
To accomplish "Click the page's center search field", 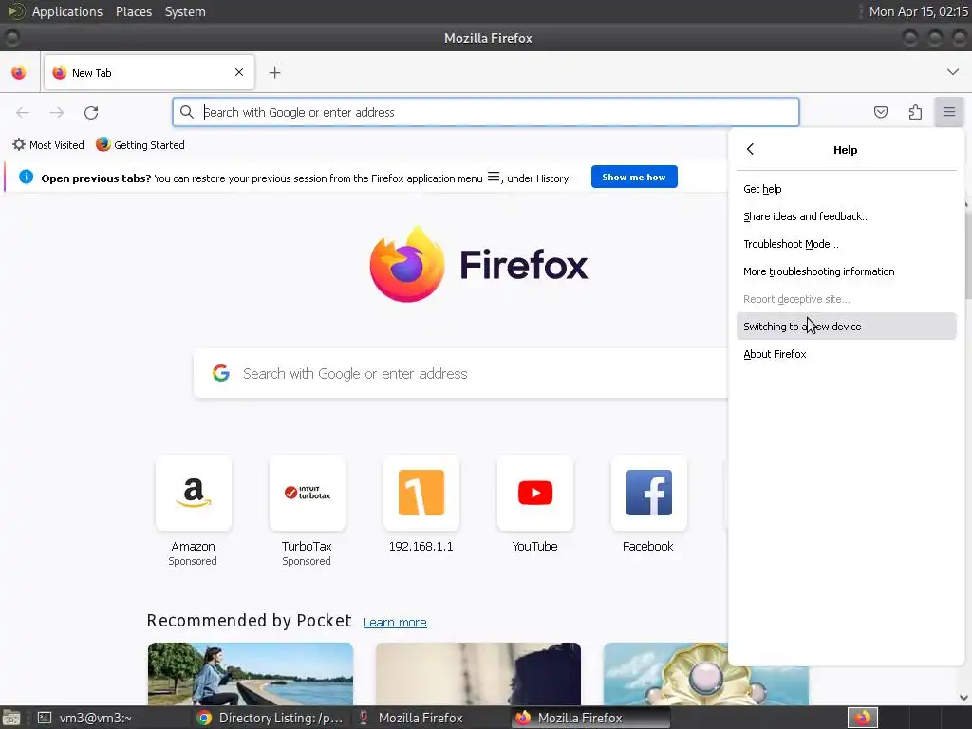I will point(460,373).
